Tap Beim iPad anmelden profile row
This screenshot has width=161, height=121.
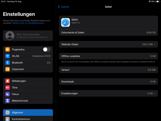click(x=28, y=36)
